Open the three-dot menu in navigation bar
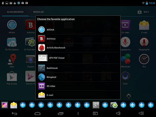Screen dimensions: 156x117 78,114
